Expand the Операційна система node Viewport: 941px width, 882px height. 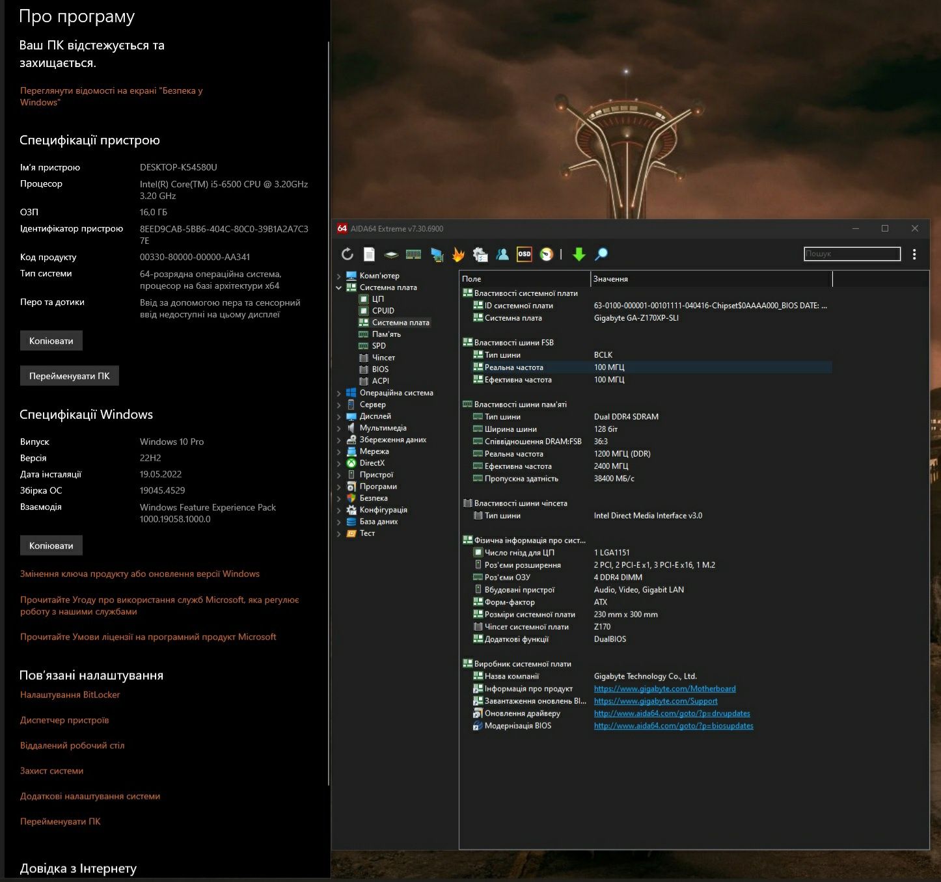pos(339,393)
